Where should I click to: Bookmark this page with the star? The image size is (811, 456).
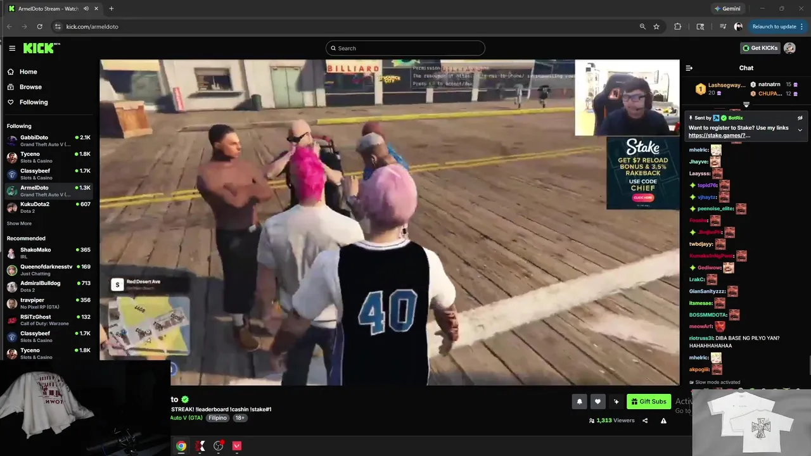(656, 27)
